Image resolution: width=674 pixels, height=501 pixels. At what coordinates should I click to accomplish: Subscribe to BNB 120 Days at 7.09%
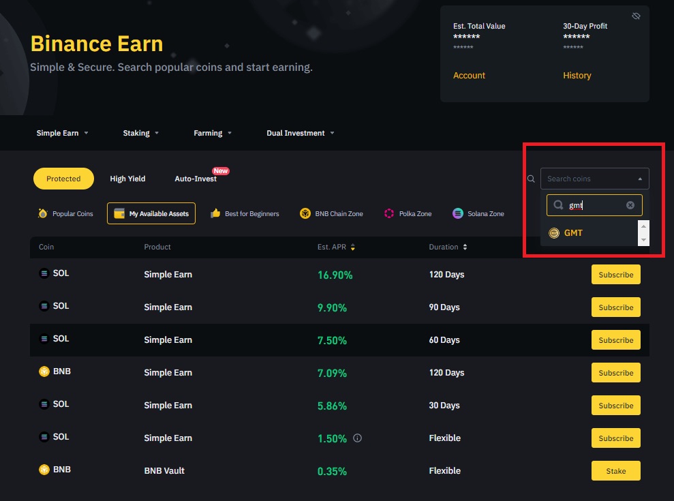616,372
